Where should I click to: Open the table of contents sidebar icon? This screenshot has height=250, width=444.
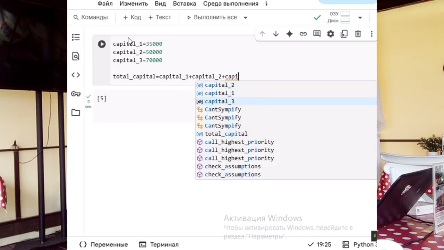pos(76,37)
